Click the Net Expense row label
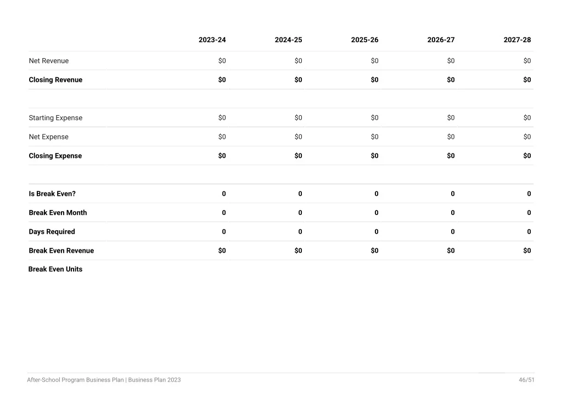The image size is (562, 397). pos(49,137)
